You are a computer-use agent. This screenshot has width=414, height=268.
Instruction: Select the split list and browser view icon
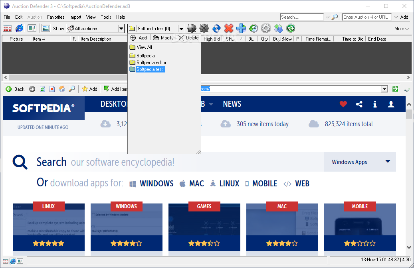tap(32, 28)
